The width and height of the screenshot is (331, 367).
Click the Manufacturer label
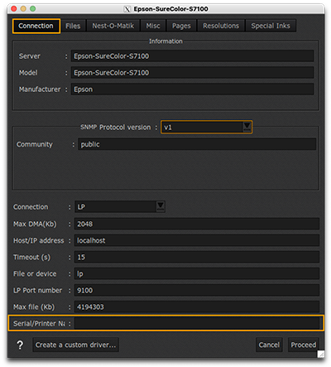[40, 89]
